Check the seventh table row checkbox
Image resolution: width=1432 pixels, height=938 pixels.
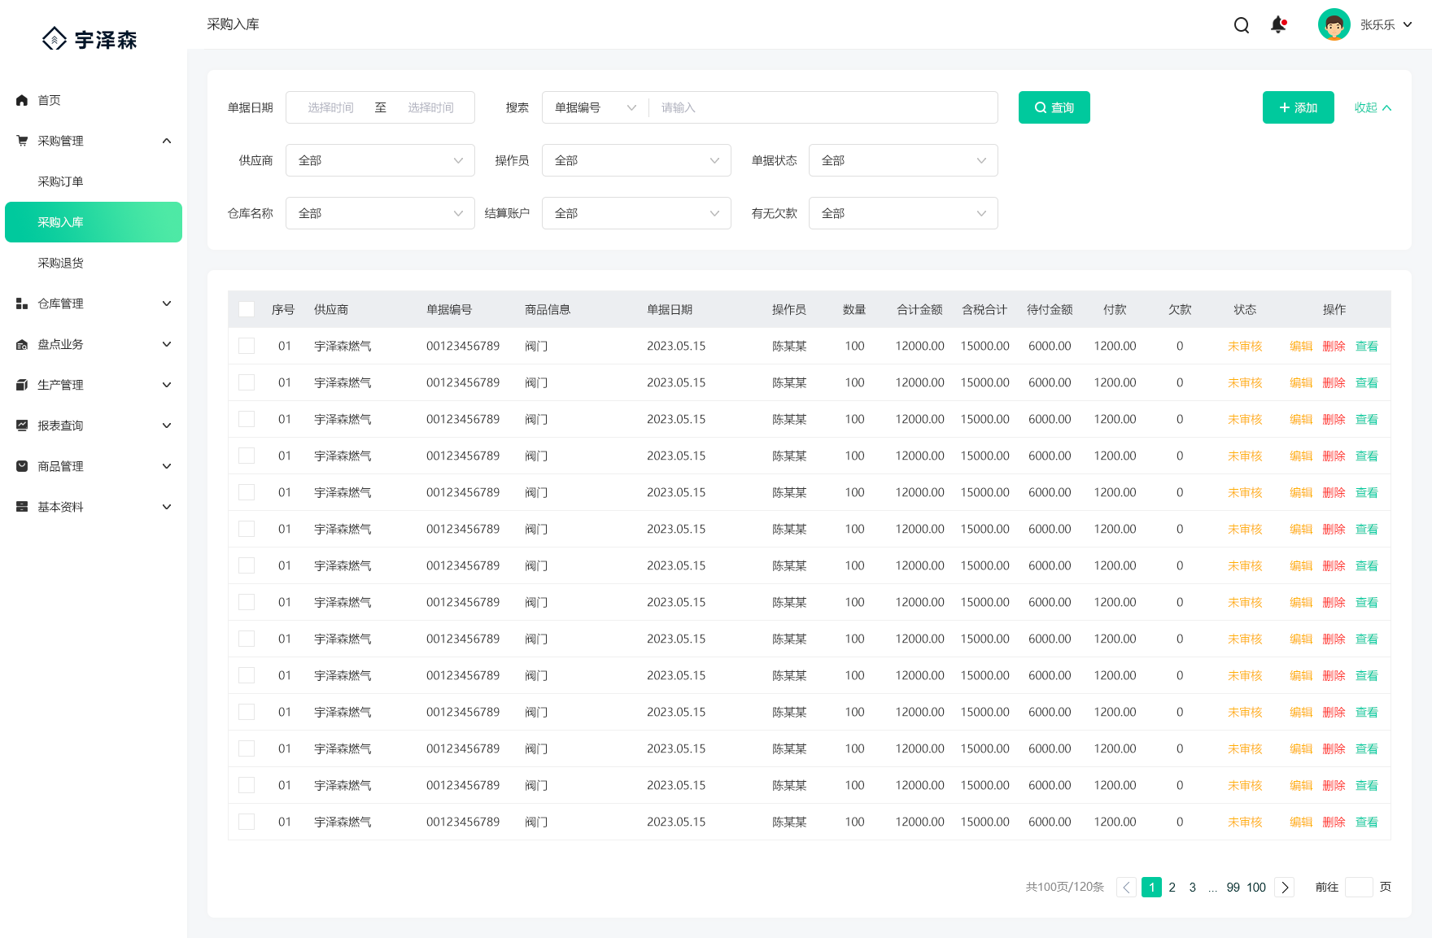coord(247,565)
